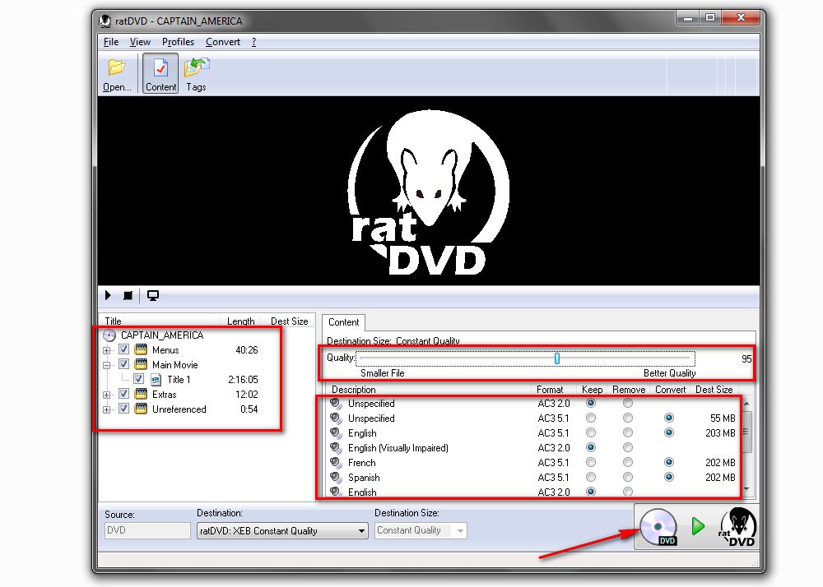
Task: Select Convert for French track
Action: 668,462
